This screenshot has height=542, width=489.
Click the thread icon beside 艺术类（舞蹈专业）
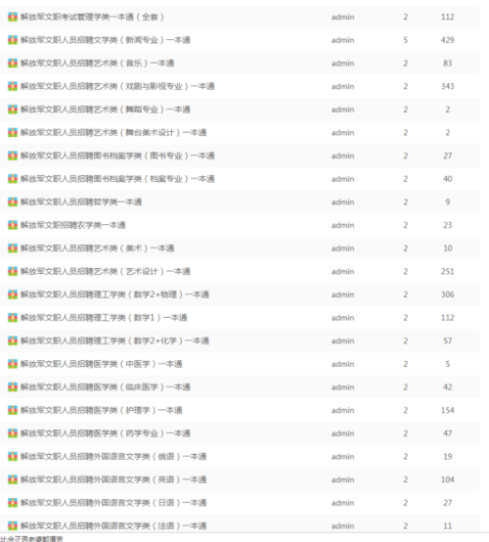(x=13, y=110)
